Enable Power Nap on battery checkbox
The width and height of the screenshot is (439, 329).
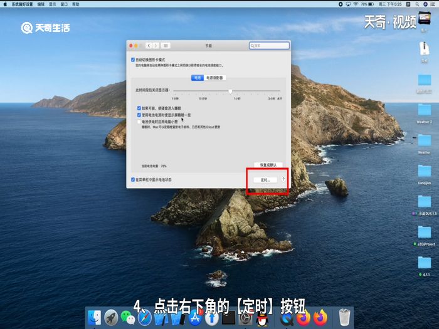(x=139, y=122)
